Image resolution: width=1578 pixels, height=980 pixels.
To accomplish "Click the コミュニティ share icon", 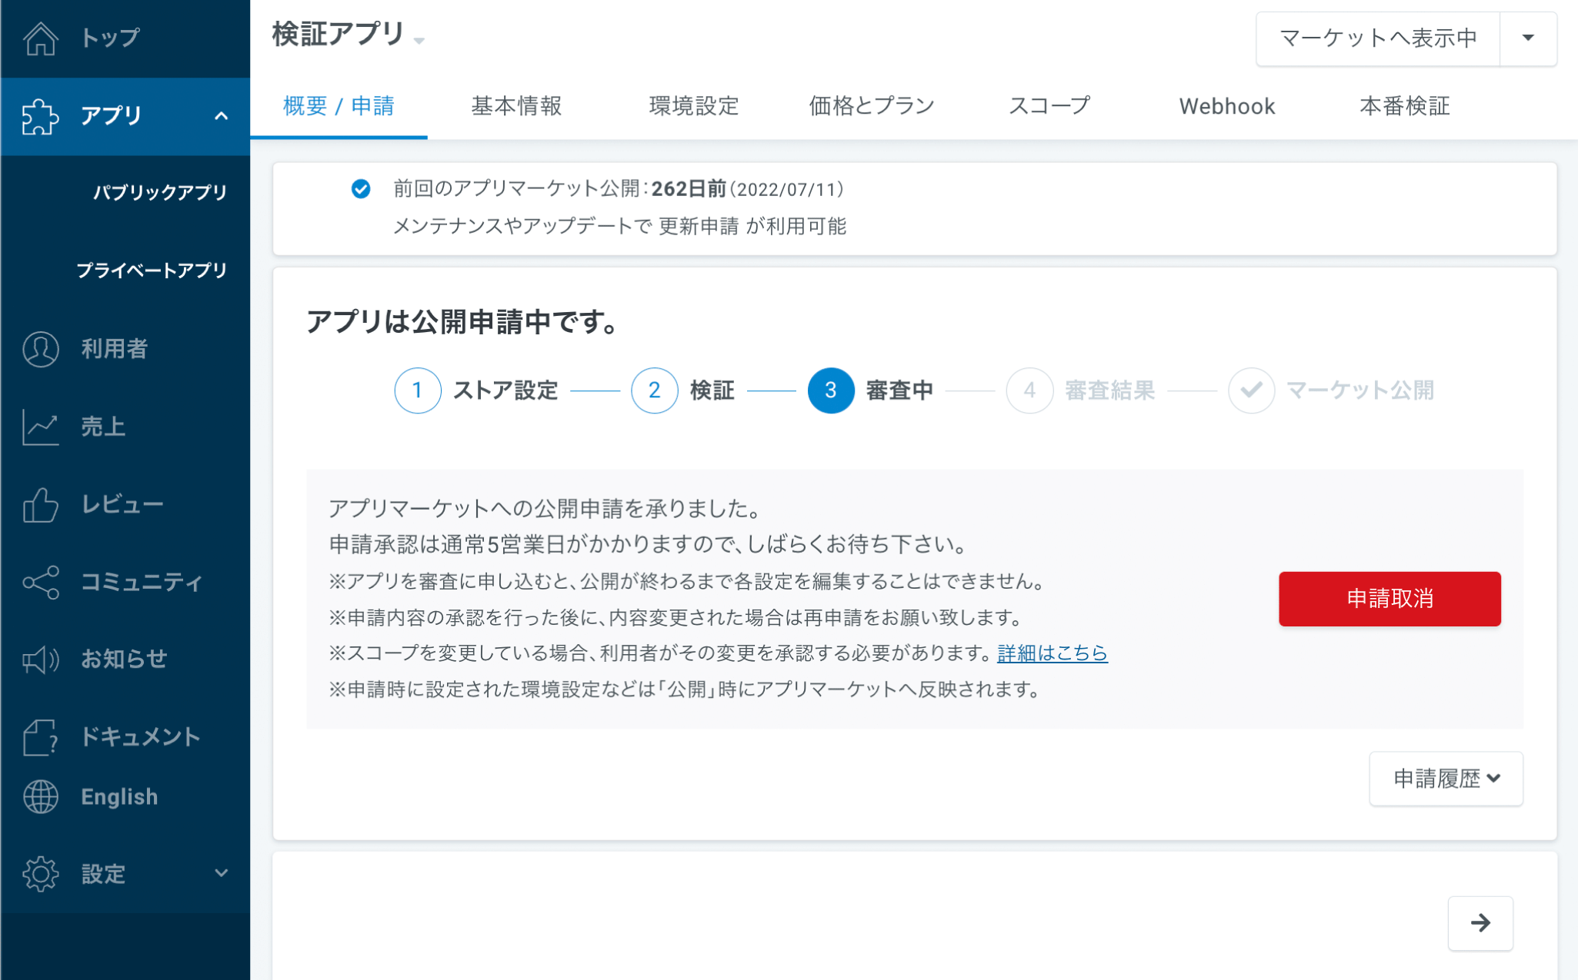I will (x=41, y=583).
